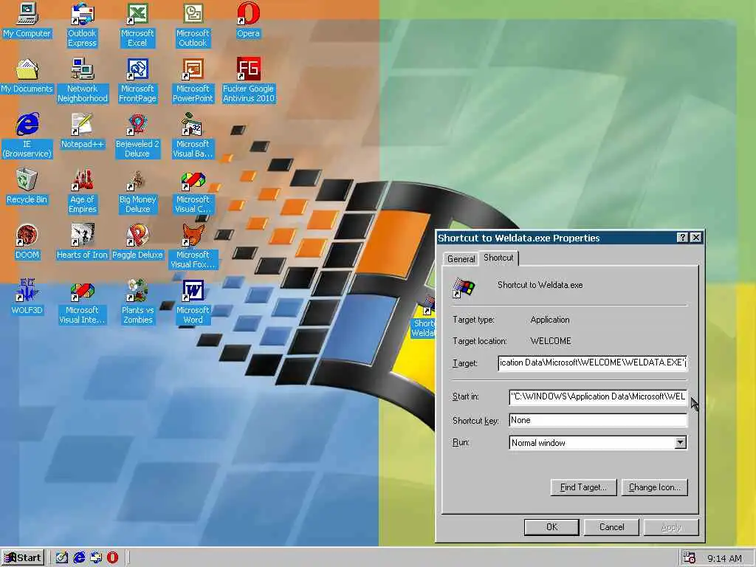
Task: Click inside the Target text field
Action: coord(593,362)
